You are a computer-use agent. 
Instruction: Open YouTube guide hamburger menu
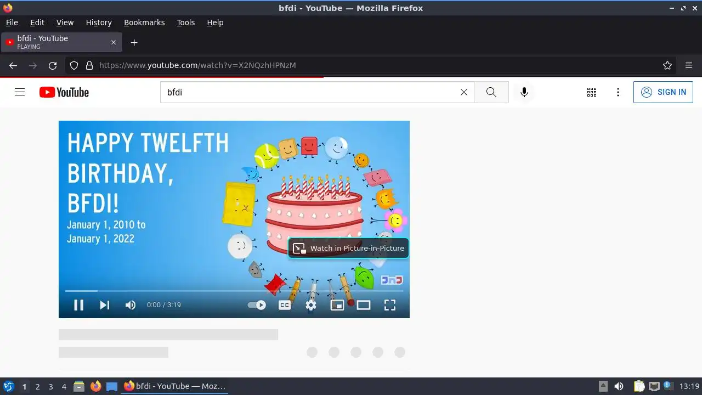20,92
